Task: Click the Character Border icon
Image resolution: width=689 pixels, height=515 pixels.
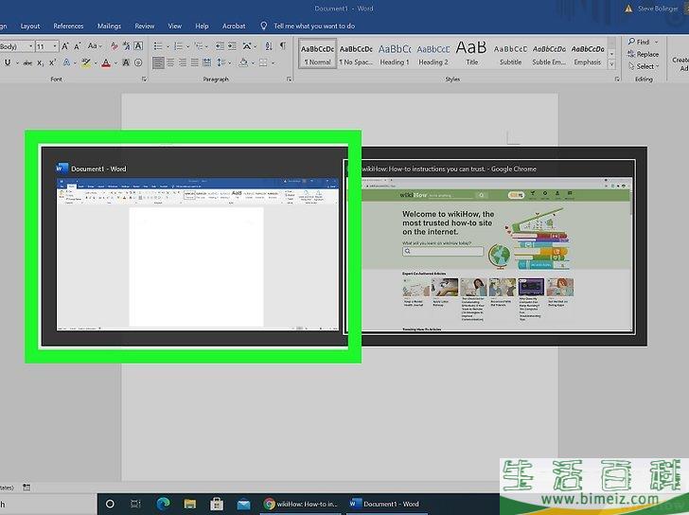Action: 138,46
